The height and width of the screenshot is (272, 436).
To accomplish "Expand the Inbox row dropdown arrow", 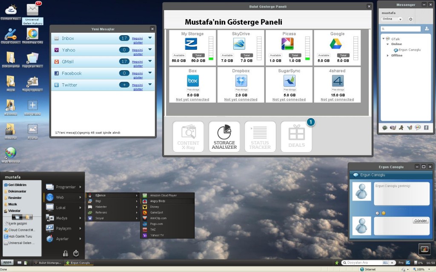I will [150, 38].
